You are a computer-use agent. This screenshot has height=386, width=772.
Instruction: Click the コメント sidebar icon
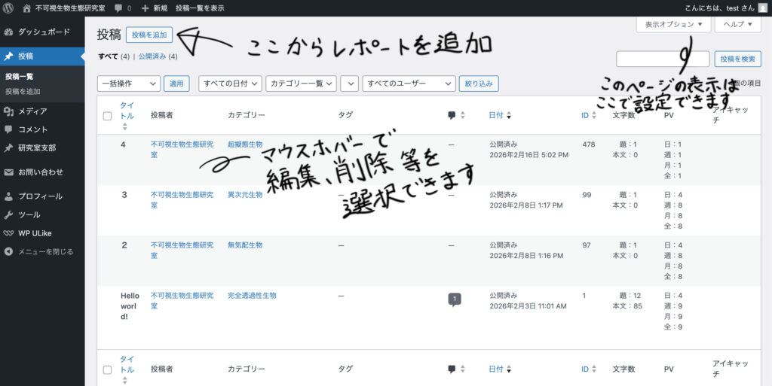point(8,129)
